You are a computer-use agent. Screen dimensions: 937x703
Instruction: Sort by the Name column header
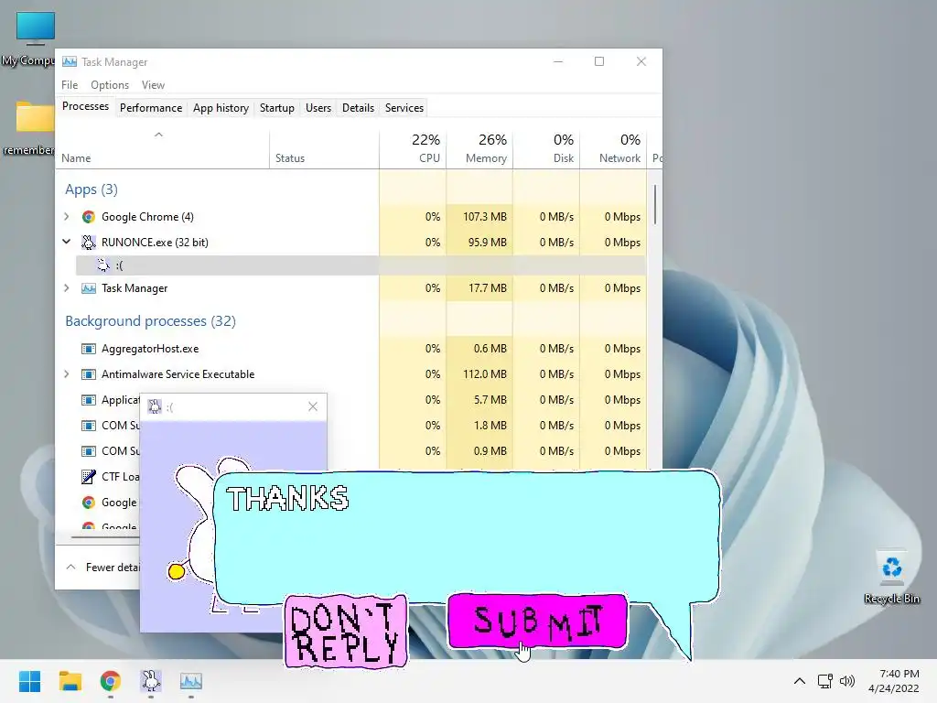point(163,147)
